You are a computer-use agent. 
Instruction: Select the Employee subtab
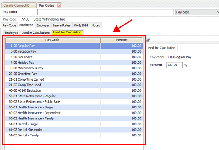[x=11, y=33]
